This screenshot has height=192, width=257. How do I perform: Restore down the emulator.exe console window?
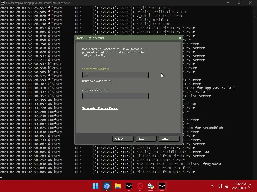[x=239, y=2]
